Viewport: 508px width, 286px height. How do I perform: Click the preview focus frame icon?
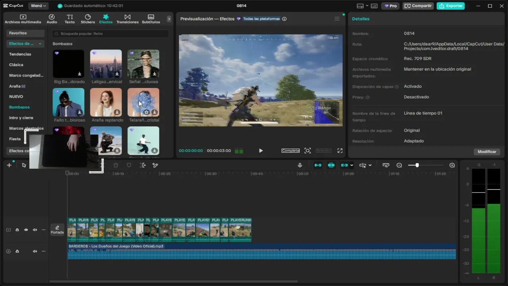tap(308, 151)
